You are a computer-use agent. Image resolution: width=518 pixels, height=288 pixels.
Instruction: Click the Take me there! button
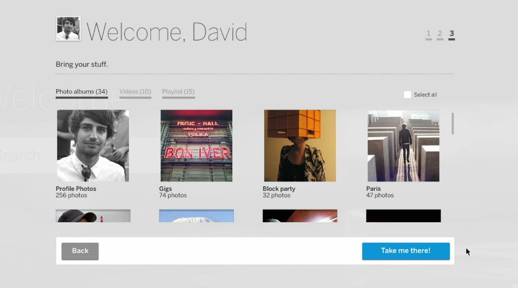[406, 251]
